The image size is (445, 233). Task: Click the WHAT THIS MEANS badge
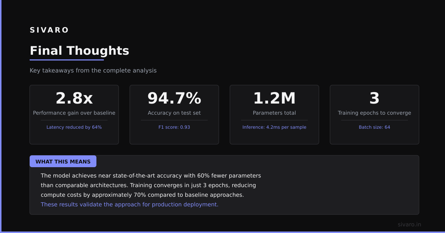[63, 162]
